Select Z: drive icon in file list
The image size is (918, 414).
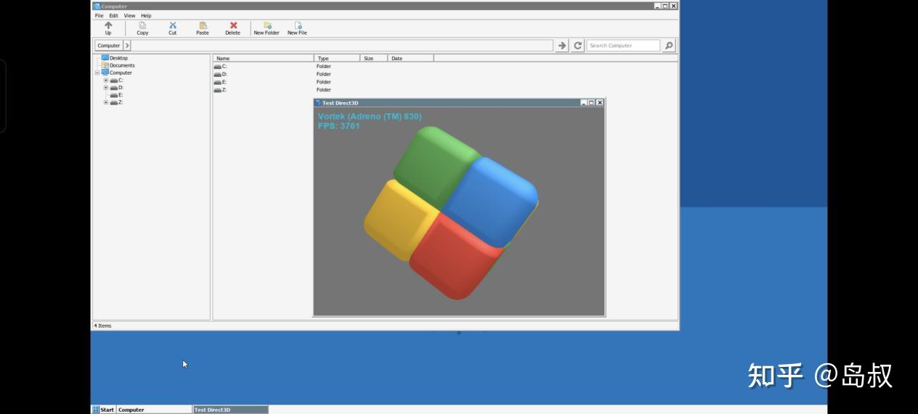(x=217, y=91)
